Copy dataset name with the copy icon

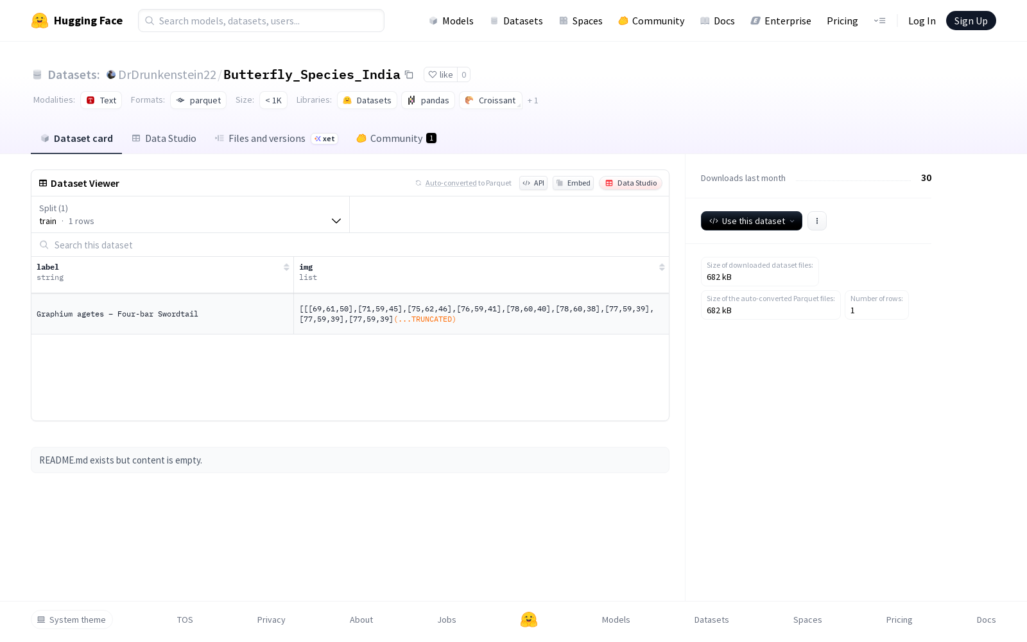(x=409, y=74)
